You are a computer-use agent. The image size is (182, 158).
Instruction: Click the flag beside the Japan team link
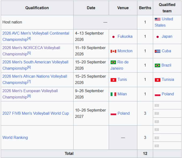(x=157, y=37)
